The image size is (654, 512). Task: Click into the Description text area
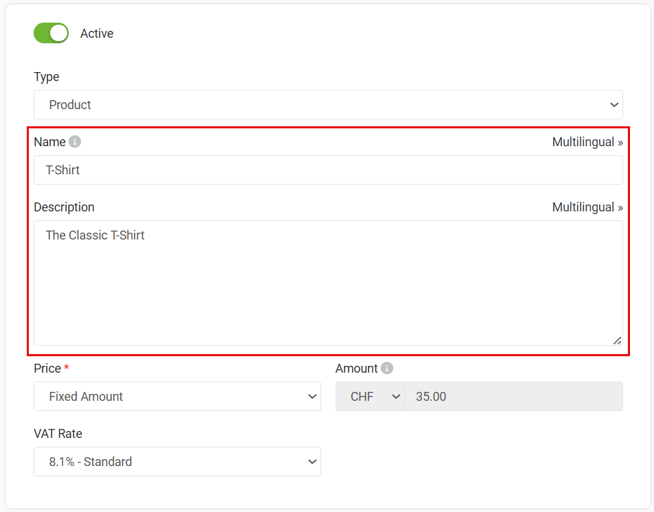(x=328, y=283)
